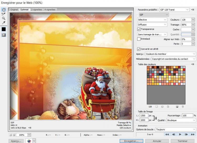This screenshot has height=143, width=197.
Task: Play the animation
Action: click(180, 134)
